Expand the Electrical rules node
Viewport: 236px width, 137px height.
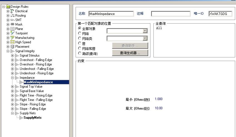pyautogui.click(x=8, y=11)
